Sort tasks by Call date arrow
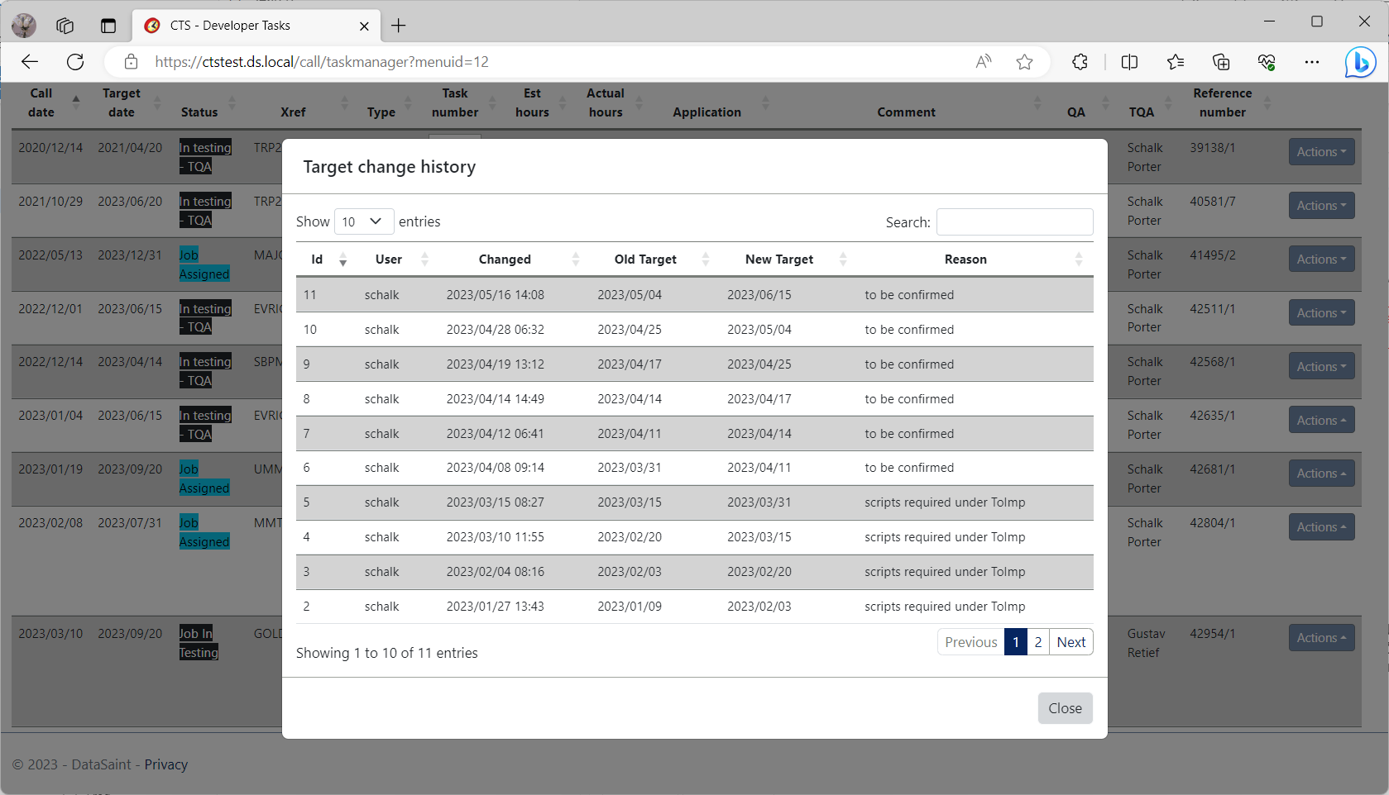Screen dimensions: 1389x795 76,102
